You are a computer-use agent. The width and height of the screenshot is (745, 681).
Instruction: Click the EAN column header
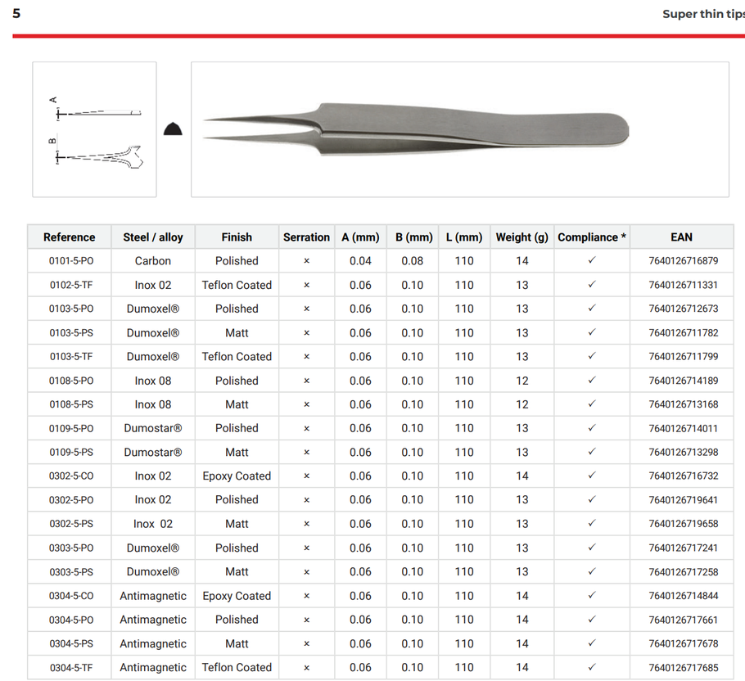click(x=681, y=237)
